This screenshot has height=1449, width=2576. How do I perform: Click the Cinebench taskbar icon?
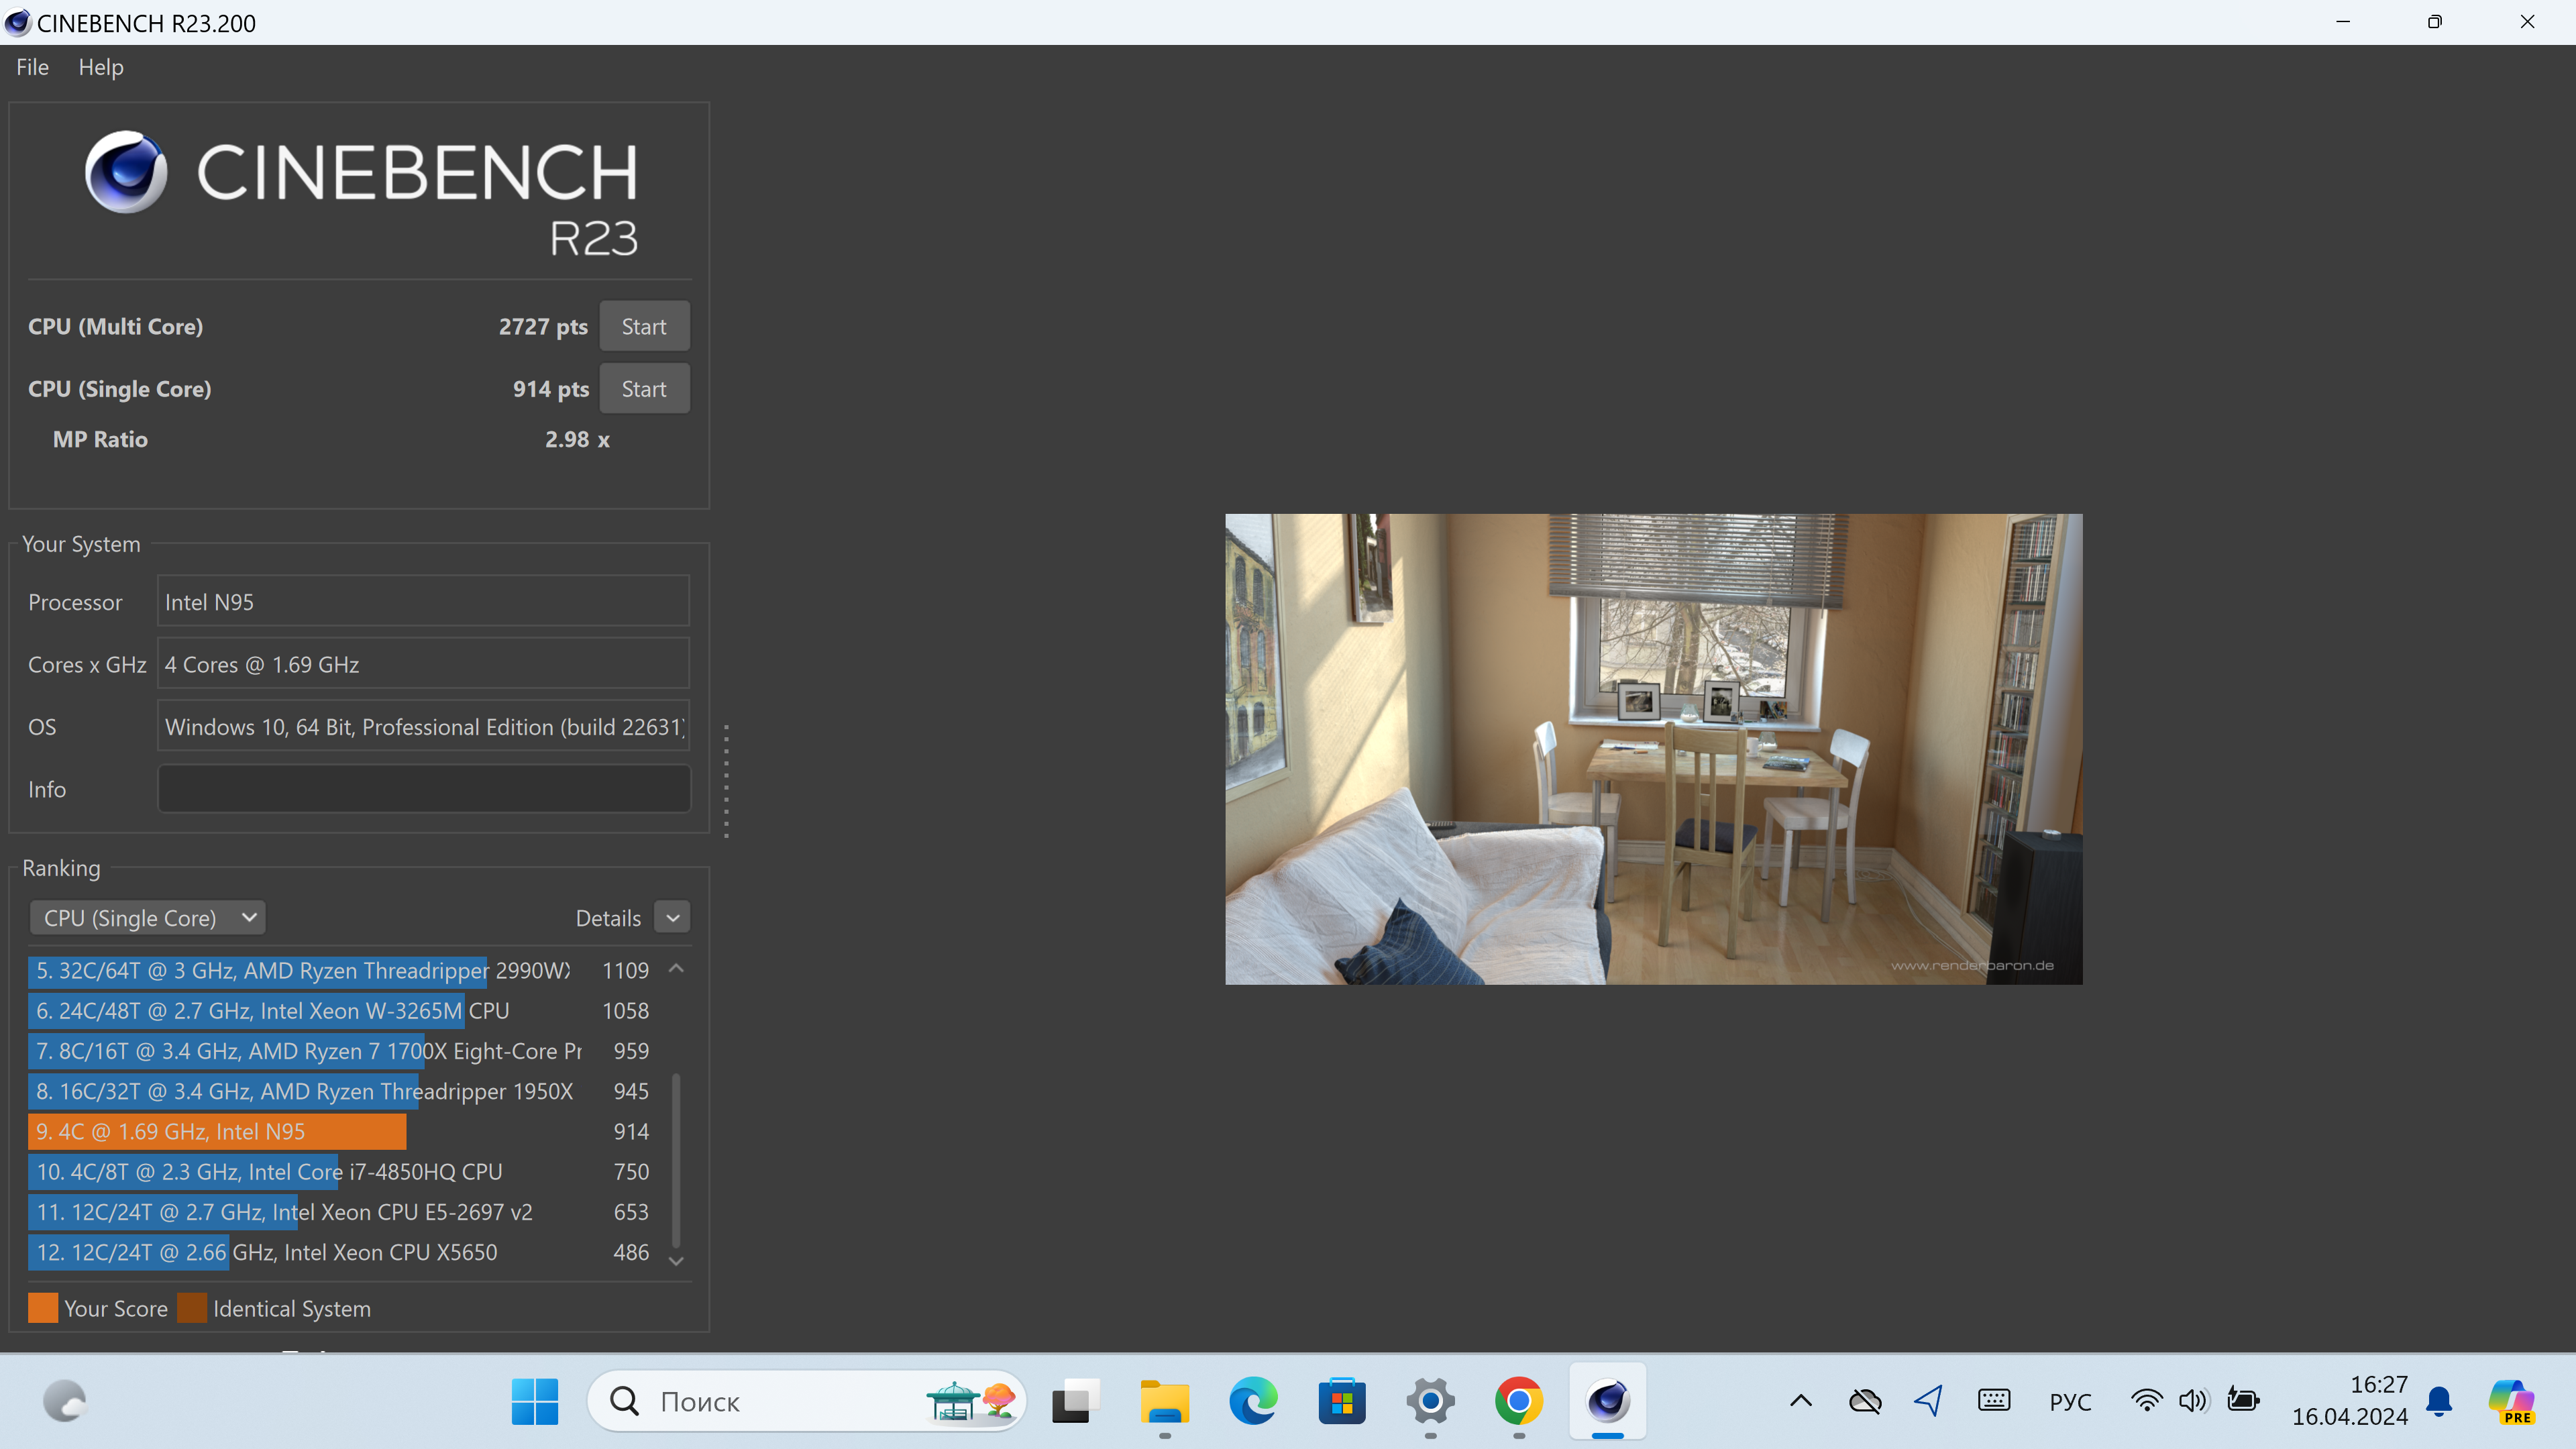1607,1401
